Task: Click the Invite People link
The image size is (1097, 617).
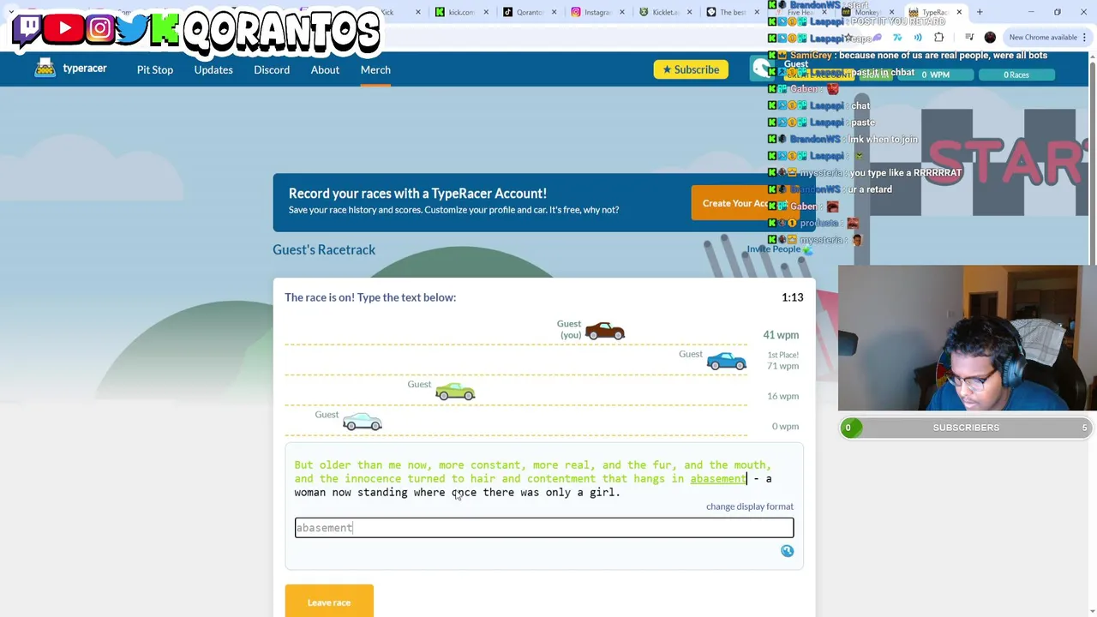Action: click(x=773, y=249)
